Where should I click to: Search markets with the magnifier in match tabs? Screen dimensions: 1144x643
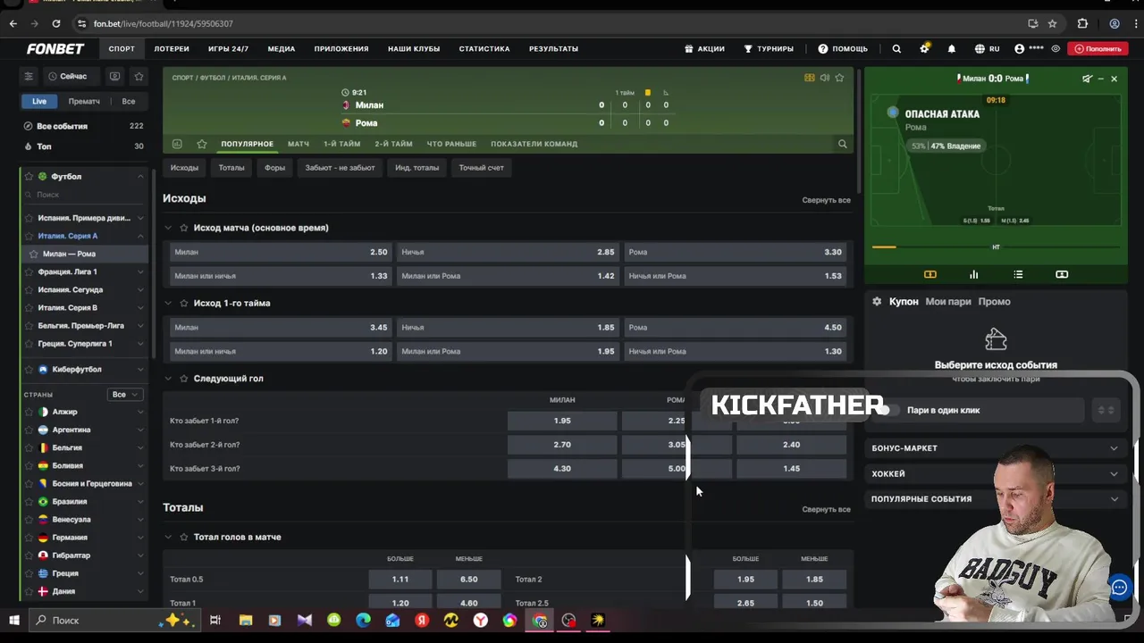842,144
